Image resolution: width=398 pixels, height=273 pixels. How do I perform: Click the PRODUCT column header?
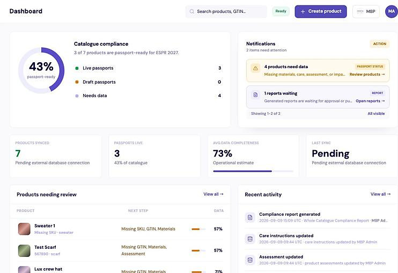coord(25,211)
